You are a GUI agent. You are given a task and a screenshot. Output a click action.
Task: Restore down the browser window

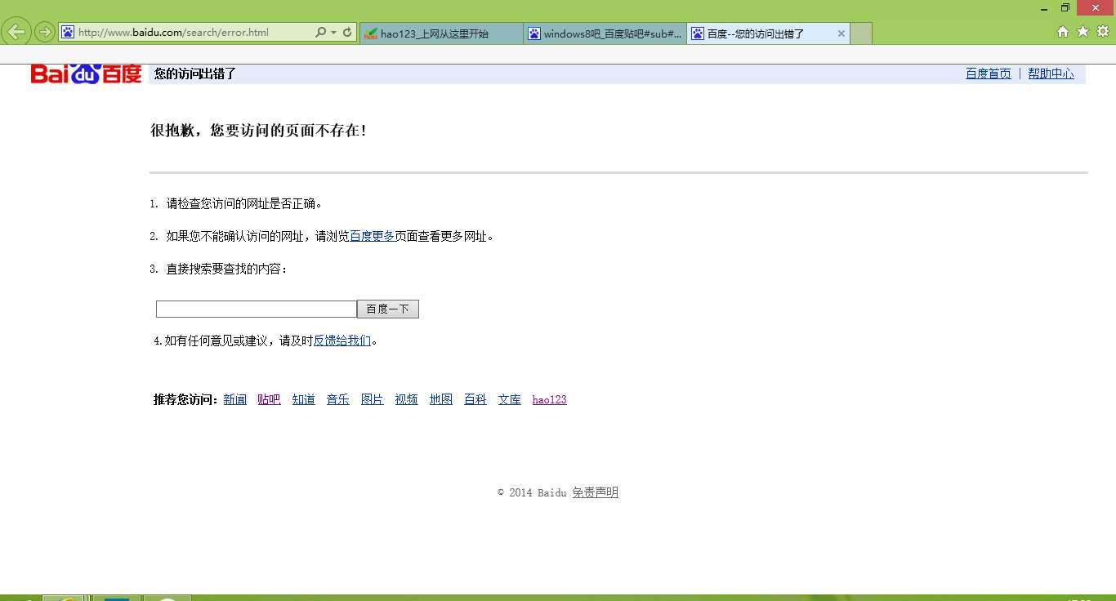click(1065, 7)
